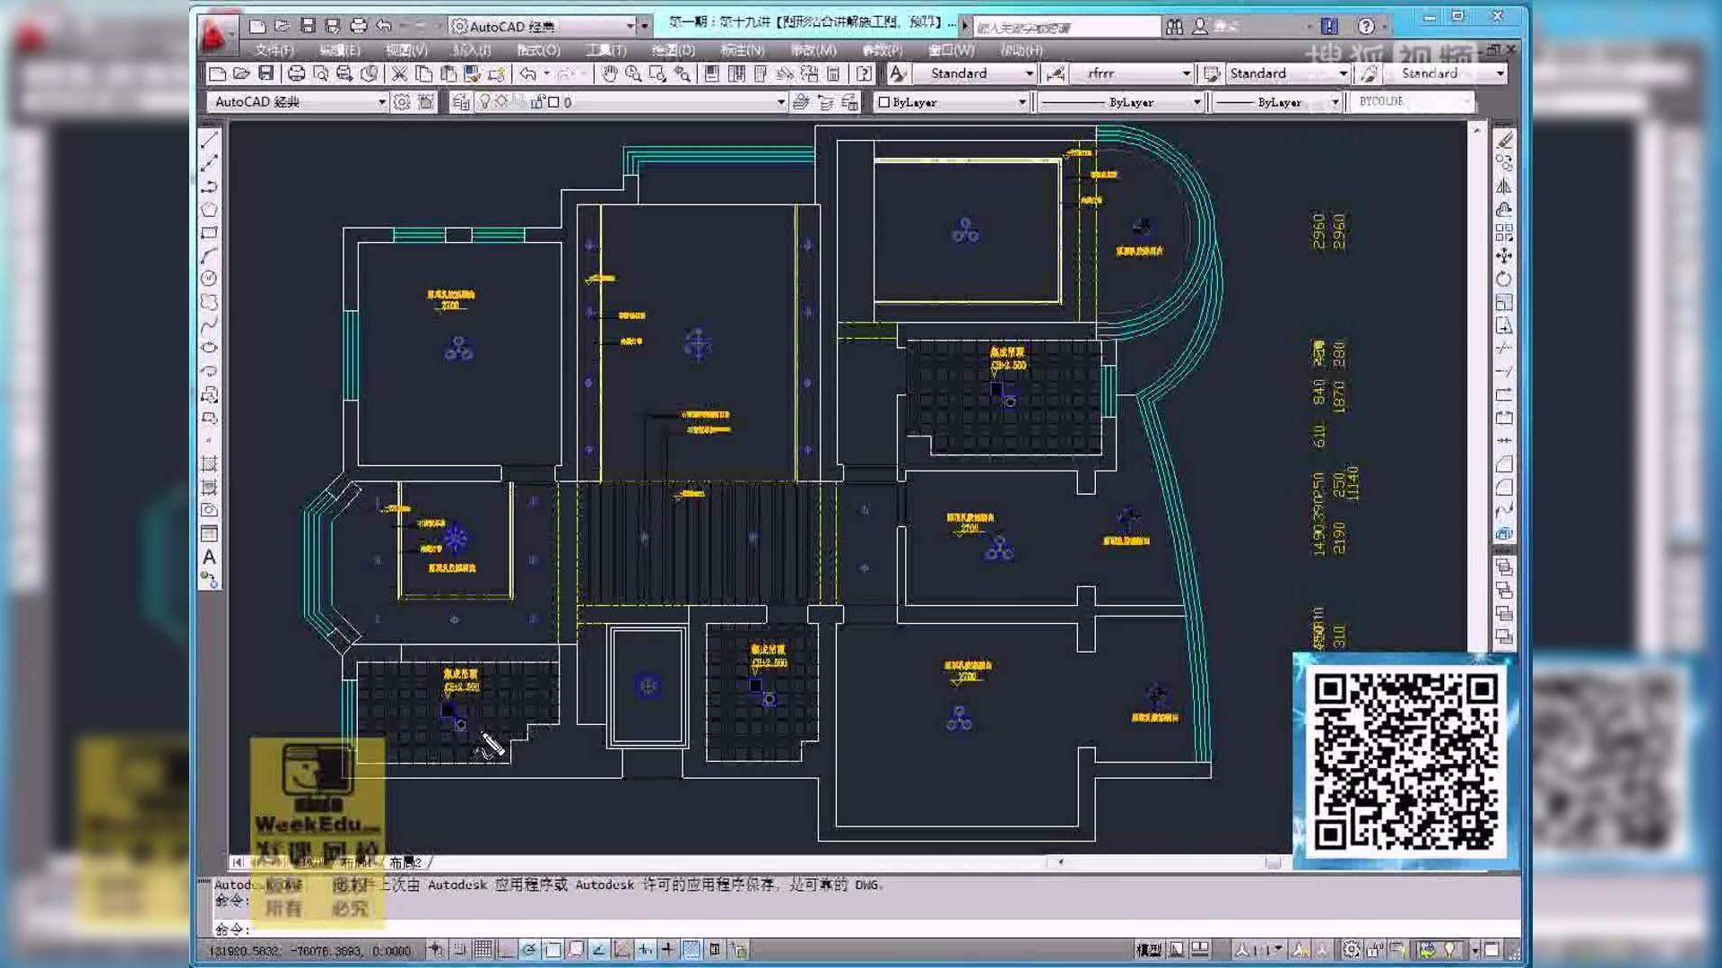The height and width of the screenshot is (968, 1722).
Task: Select the Line tool in the Draw toolbar
Action: point(212,139)
